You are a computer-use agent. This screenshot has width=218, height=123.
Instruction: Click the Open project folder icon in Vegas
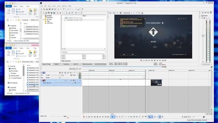(44, 9)
